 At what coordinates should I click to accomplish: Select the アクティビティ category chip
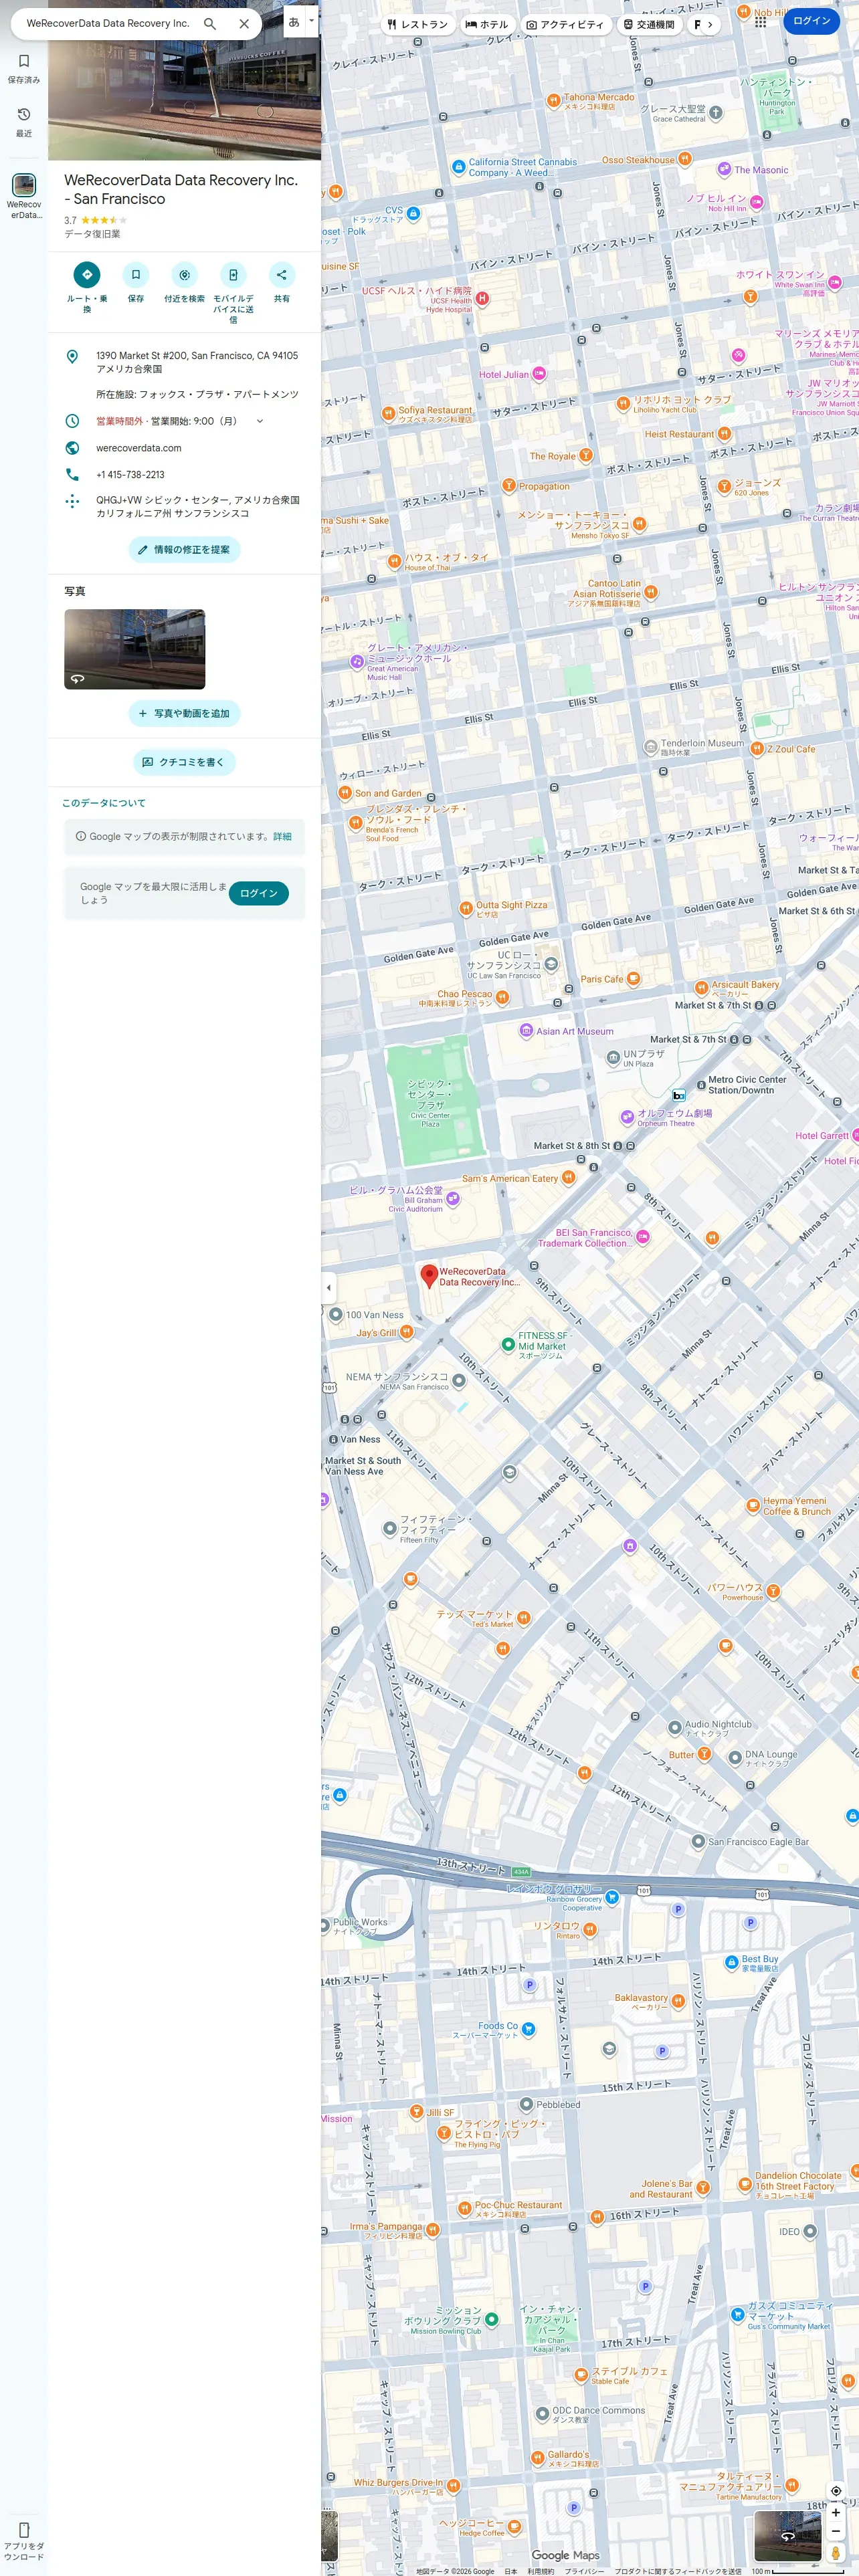point(565,24)
